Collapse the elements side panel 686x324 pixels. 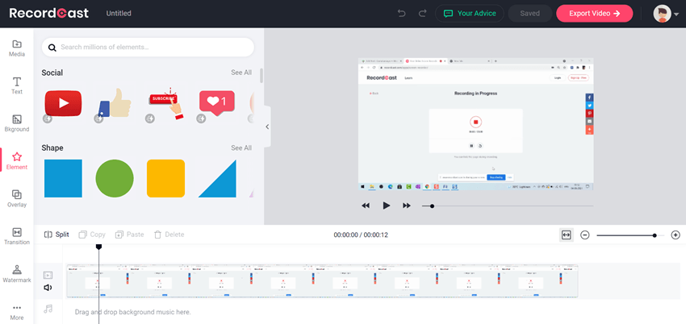tap(267, 127)
